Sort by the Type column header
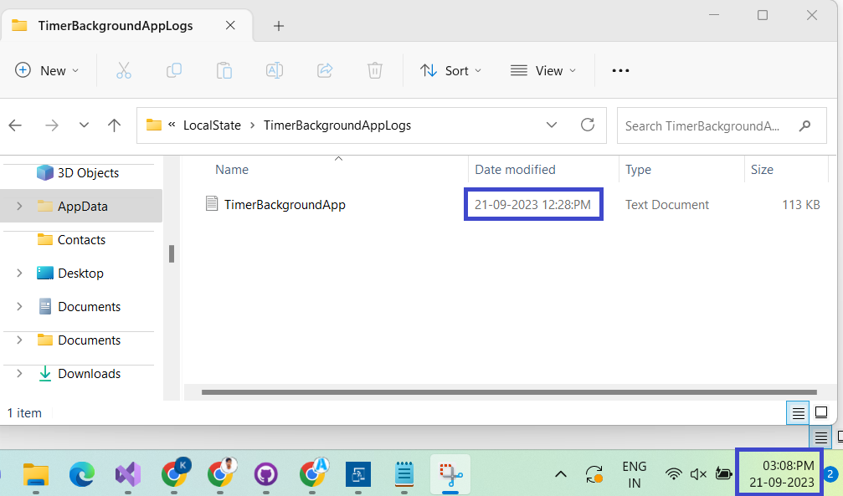843x496 pixels. (638, 169)
